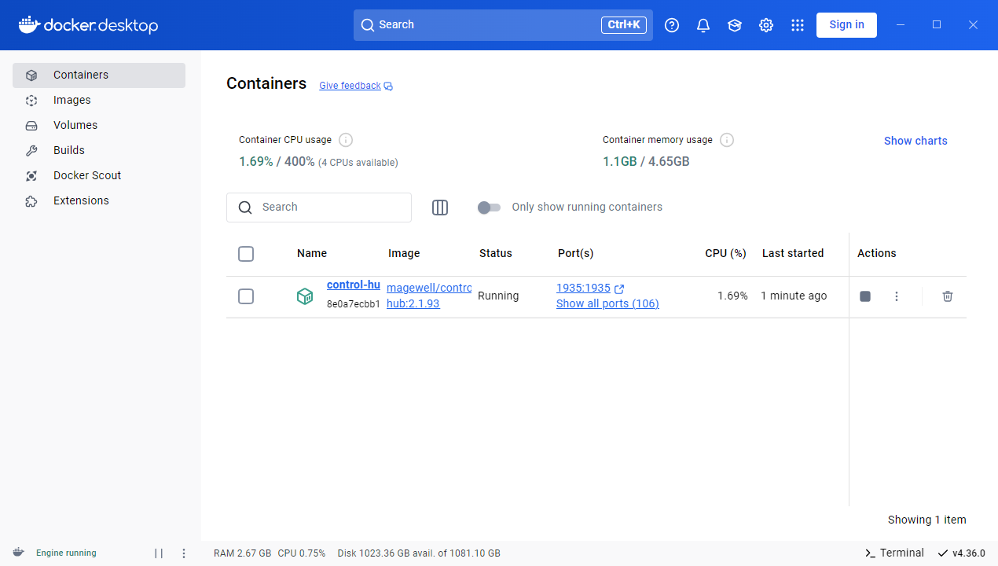
Task: Open the column manager icon
Action: [x=440, y=208]
